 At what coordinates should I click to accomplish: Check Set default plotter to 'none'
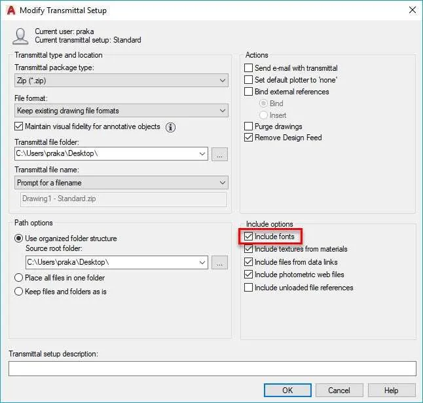(x=248, y=80)
